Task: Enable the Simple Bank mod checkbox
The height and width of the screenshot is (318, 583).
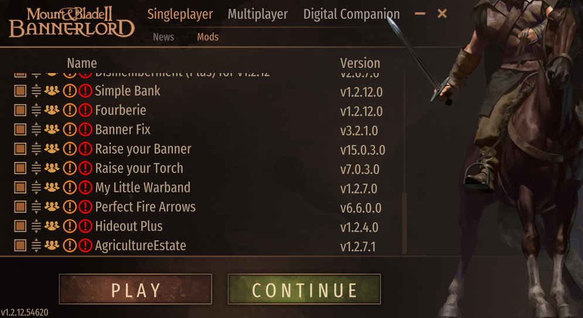Action: point(20,91)
